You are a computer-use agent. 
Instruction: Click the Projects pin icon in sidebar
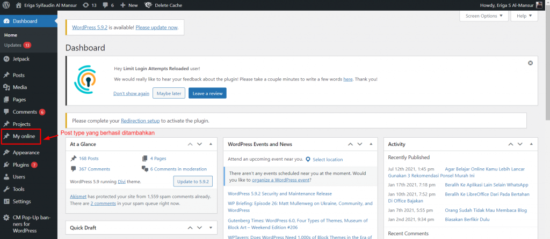(6, 124)
